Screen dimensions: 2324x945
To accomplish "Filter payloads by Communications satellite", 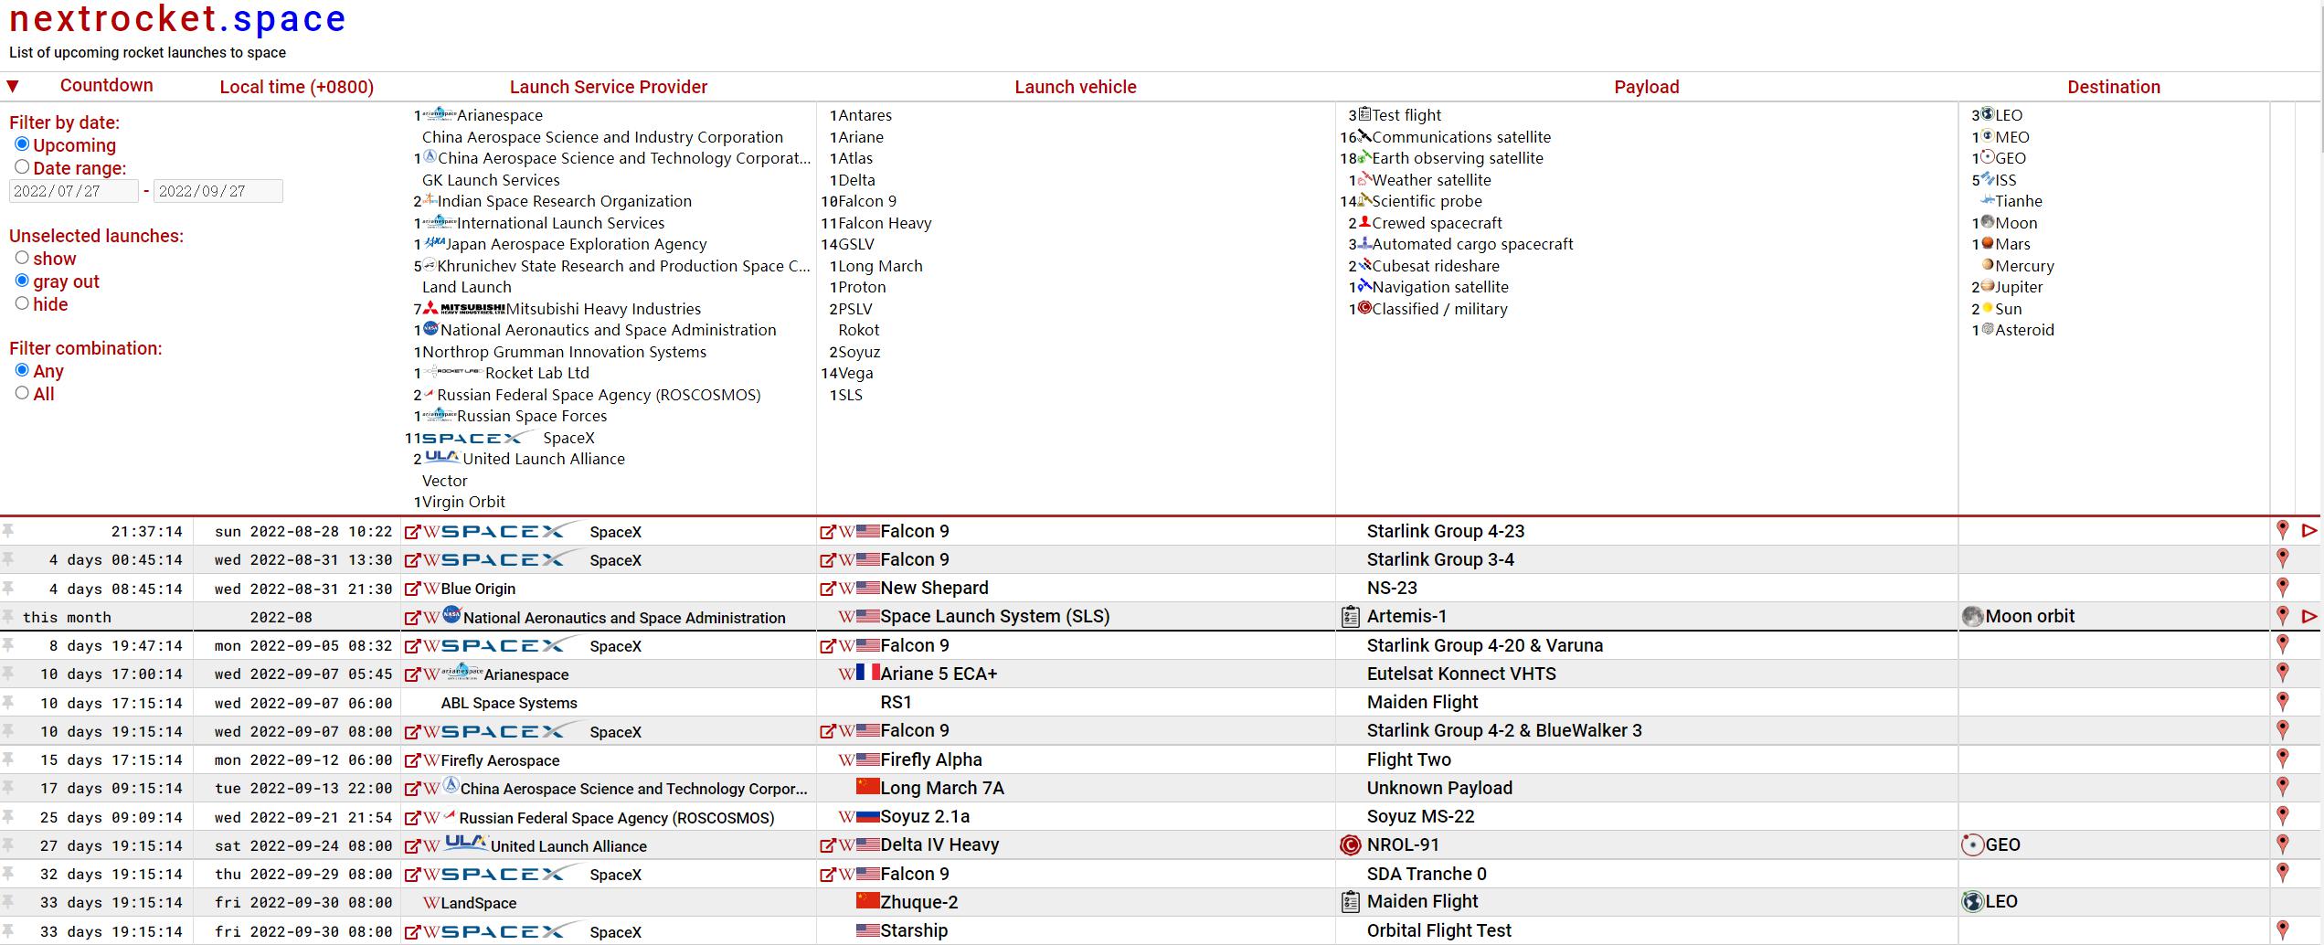I will tap(1461, 137).
